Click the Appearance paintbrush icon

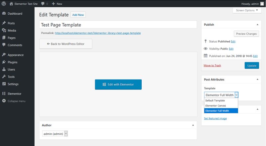coord(4,55)
